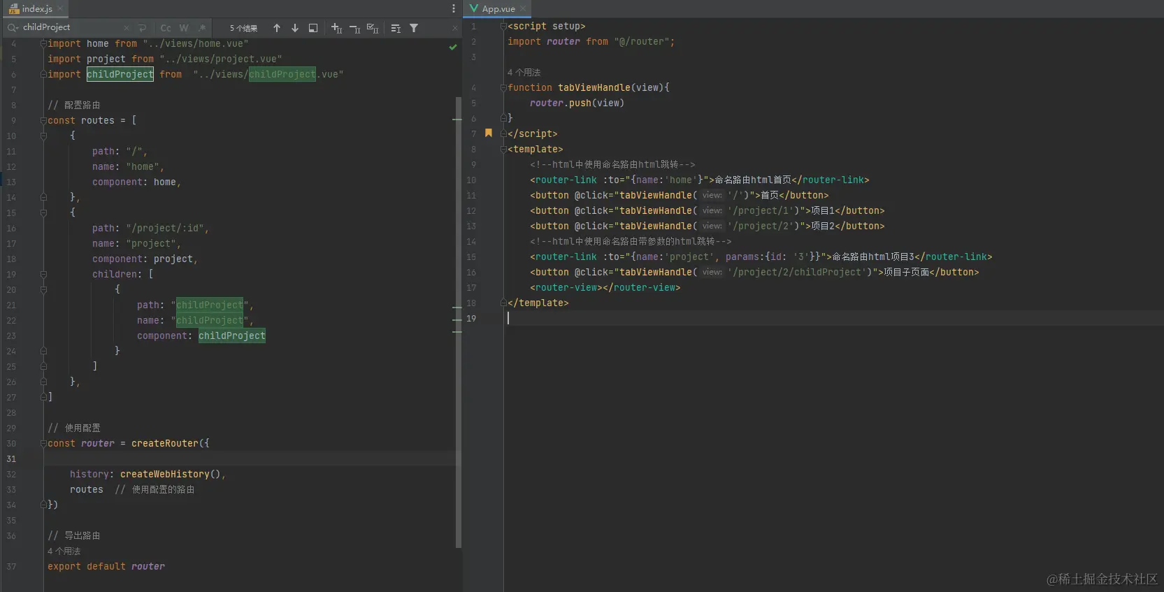Collapse createRouter fold at line 30

pos(43,443)
